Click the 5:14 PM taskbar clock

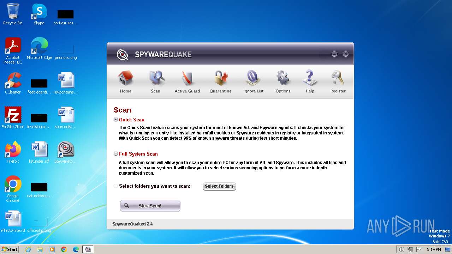(434, 249)
